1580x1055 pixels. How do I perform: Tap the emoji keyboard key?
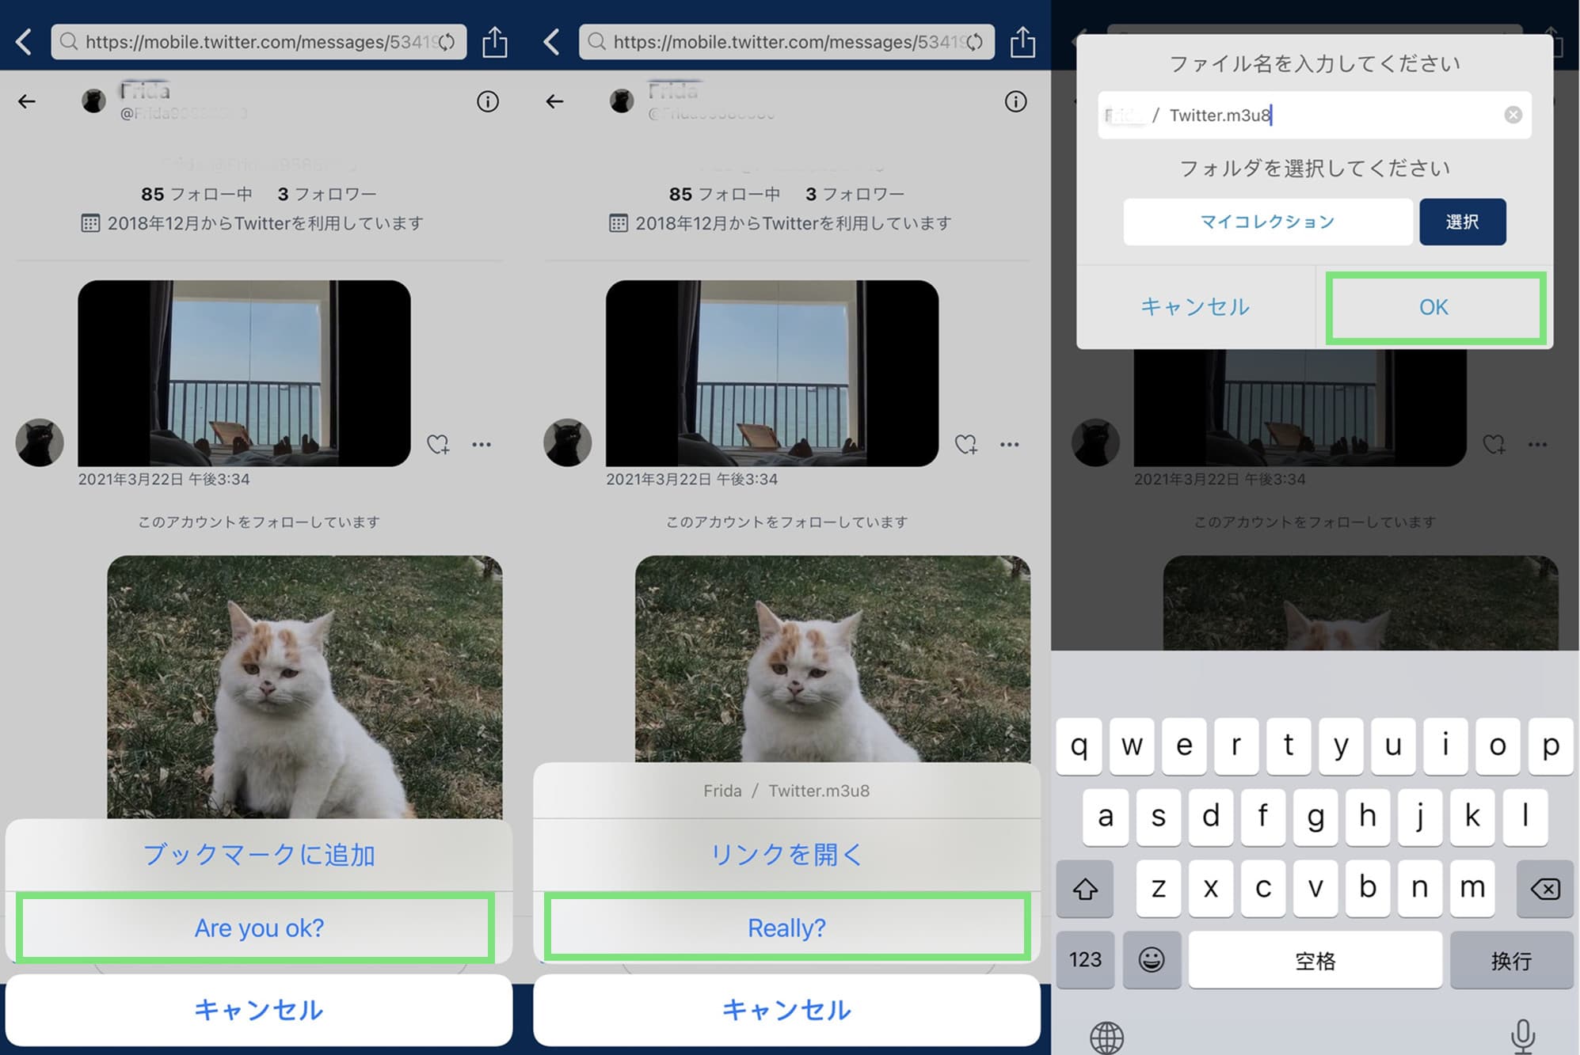point(1152,960)
